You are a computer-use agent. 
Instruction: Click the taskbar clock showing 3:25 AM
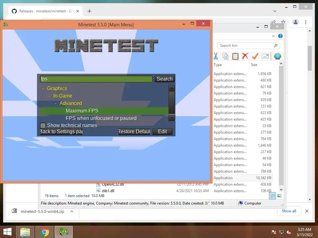pos(304,232)
